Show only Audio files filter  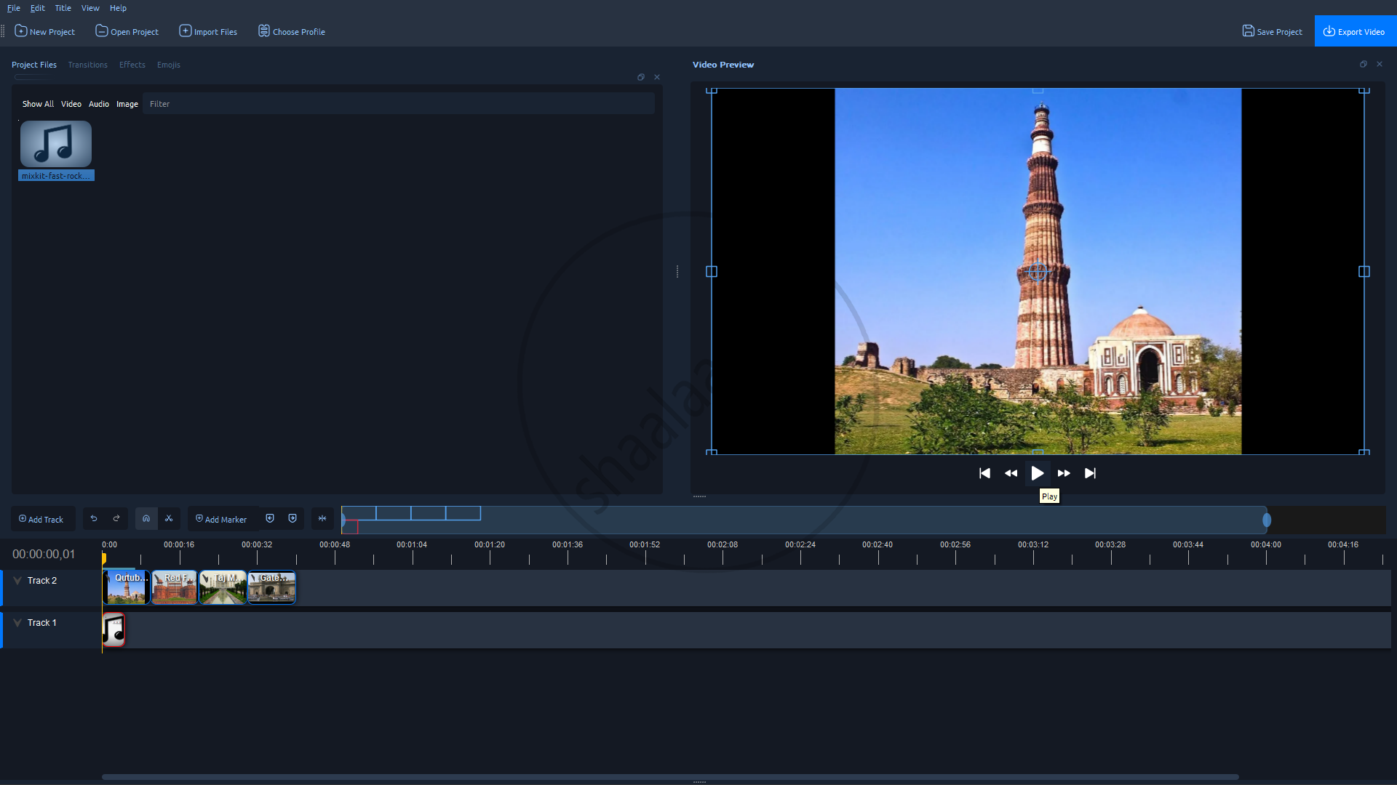[x=99, y=104]
